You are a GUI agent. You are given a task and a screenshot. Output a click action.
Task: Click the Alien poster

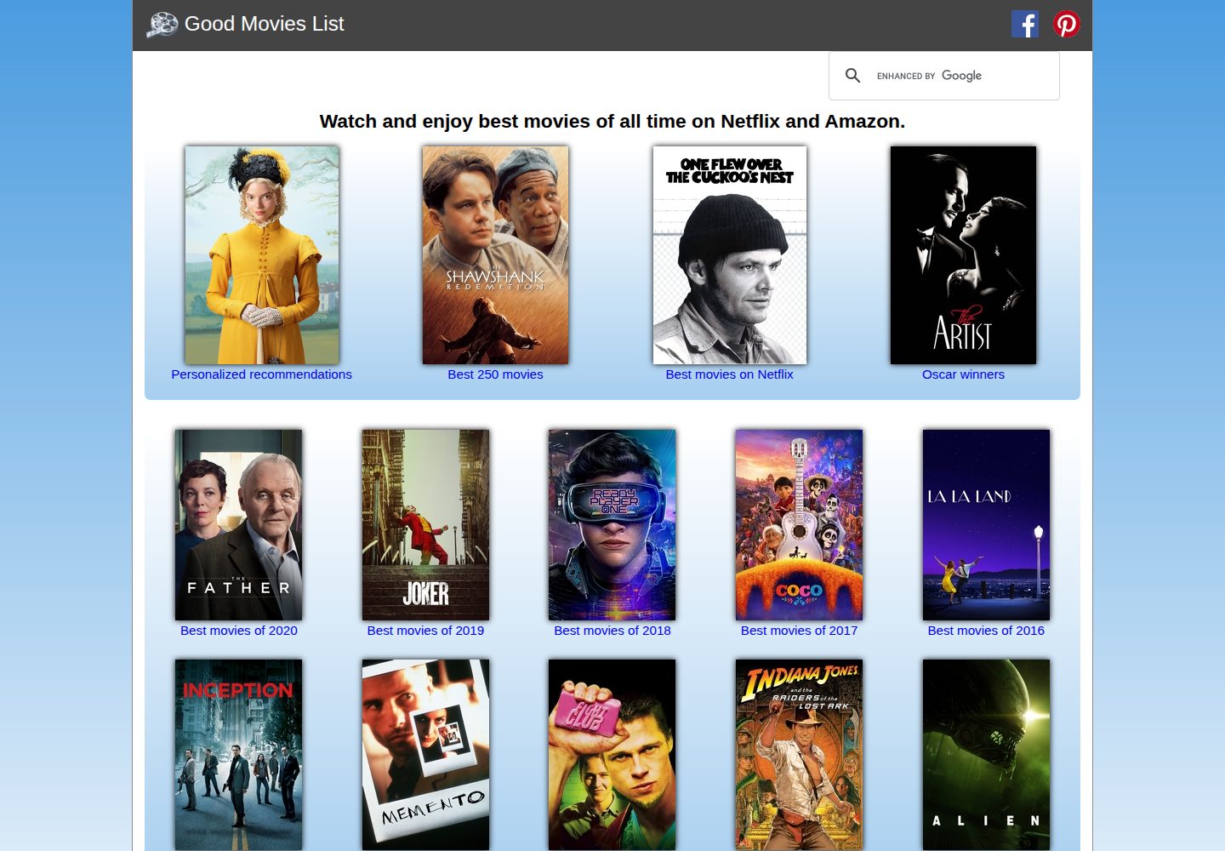[x=986, y=755]
